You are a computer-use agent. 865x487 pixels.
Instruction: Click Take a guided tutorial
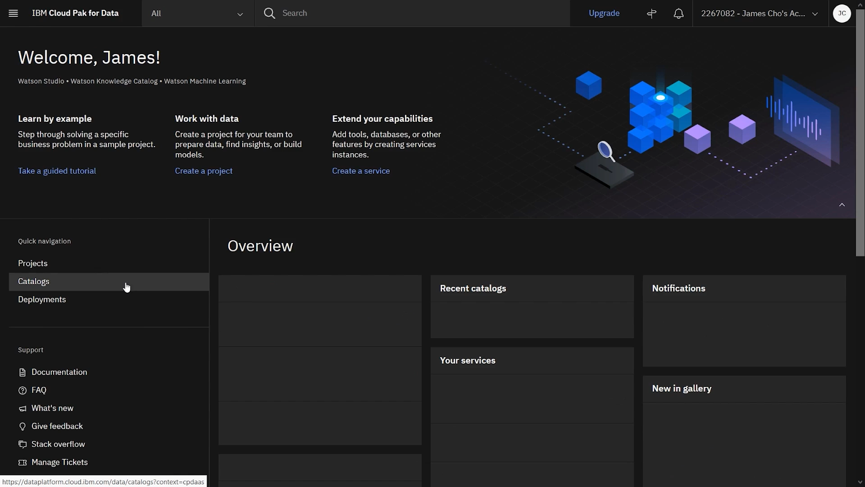57,171
